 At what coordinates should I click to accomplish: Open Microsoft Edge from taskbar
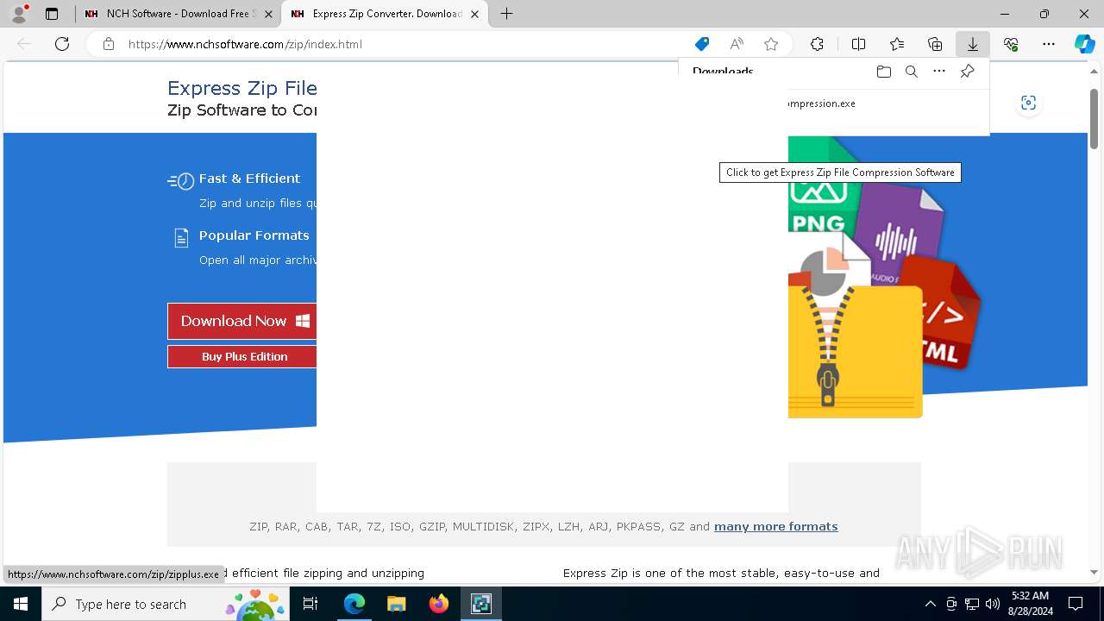pos(354,604)
